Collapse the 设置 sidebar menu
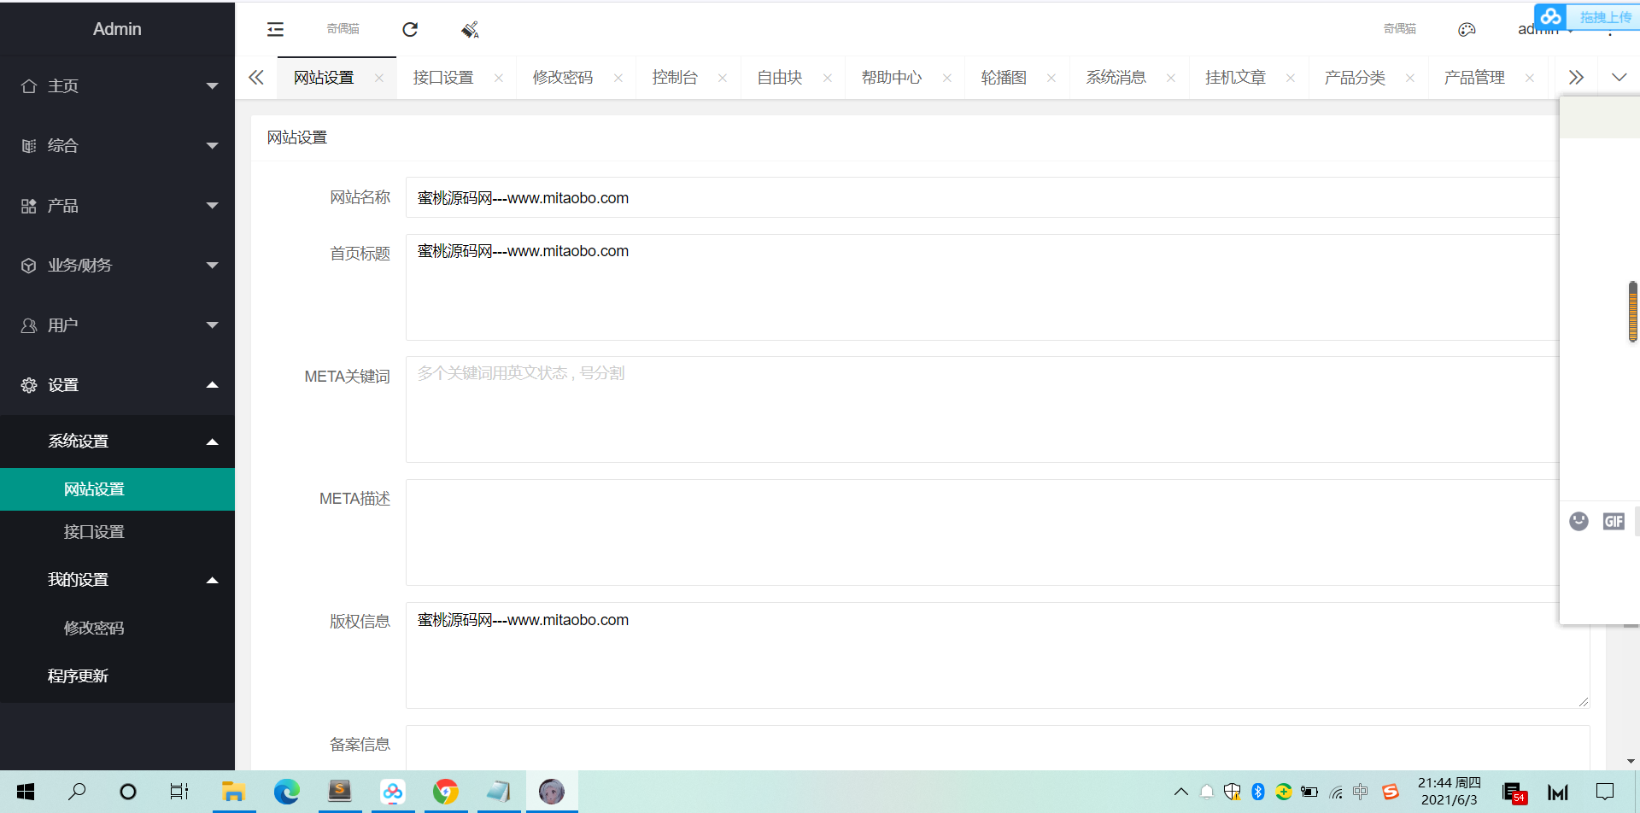 [117, 385]
